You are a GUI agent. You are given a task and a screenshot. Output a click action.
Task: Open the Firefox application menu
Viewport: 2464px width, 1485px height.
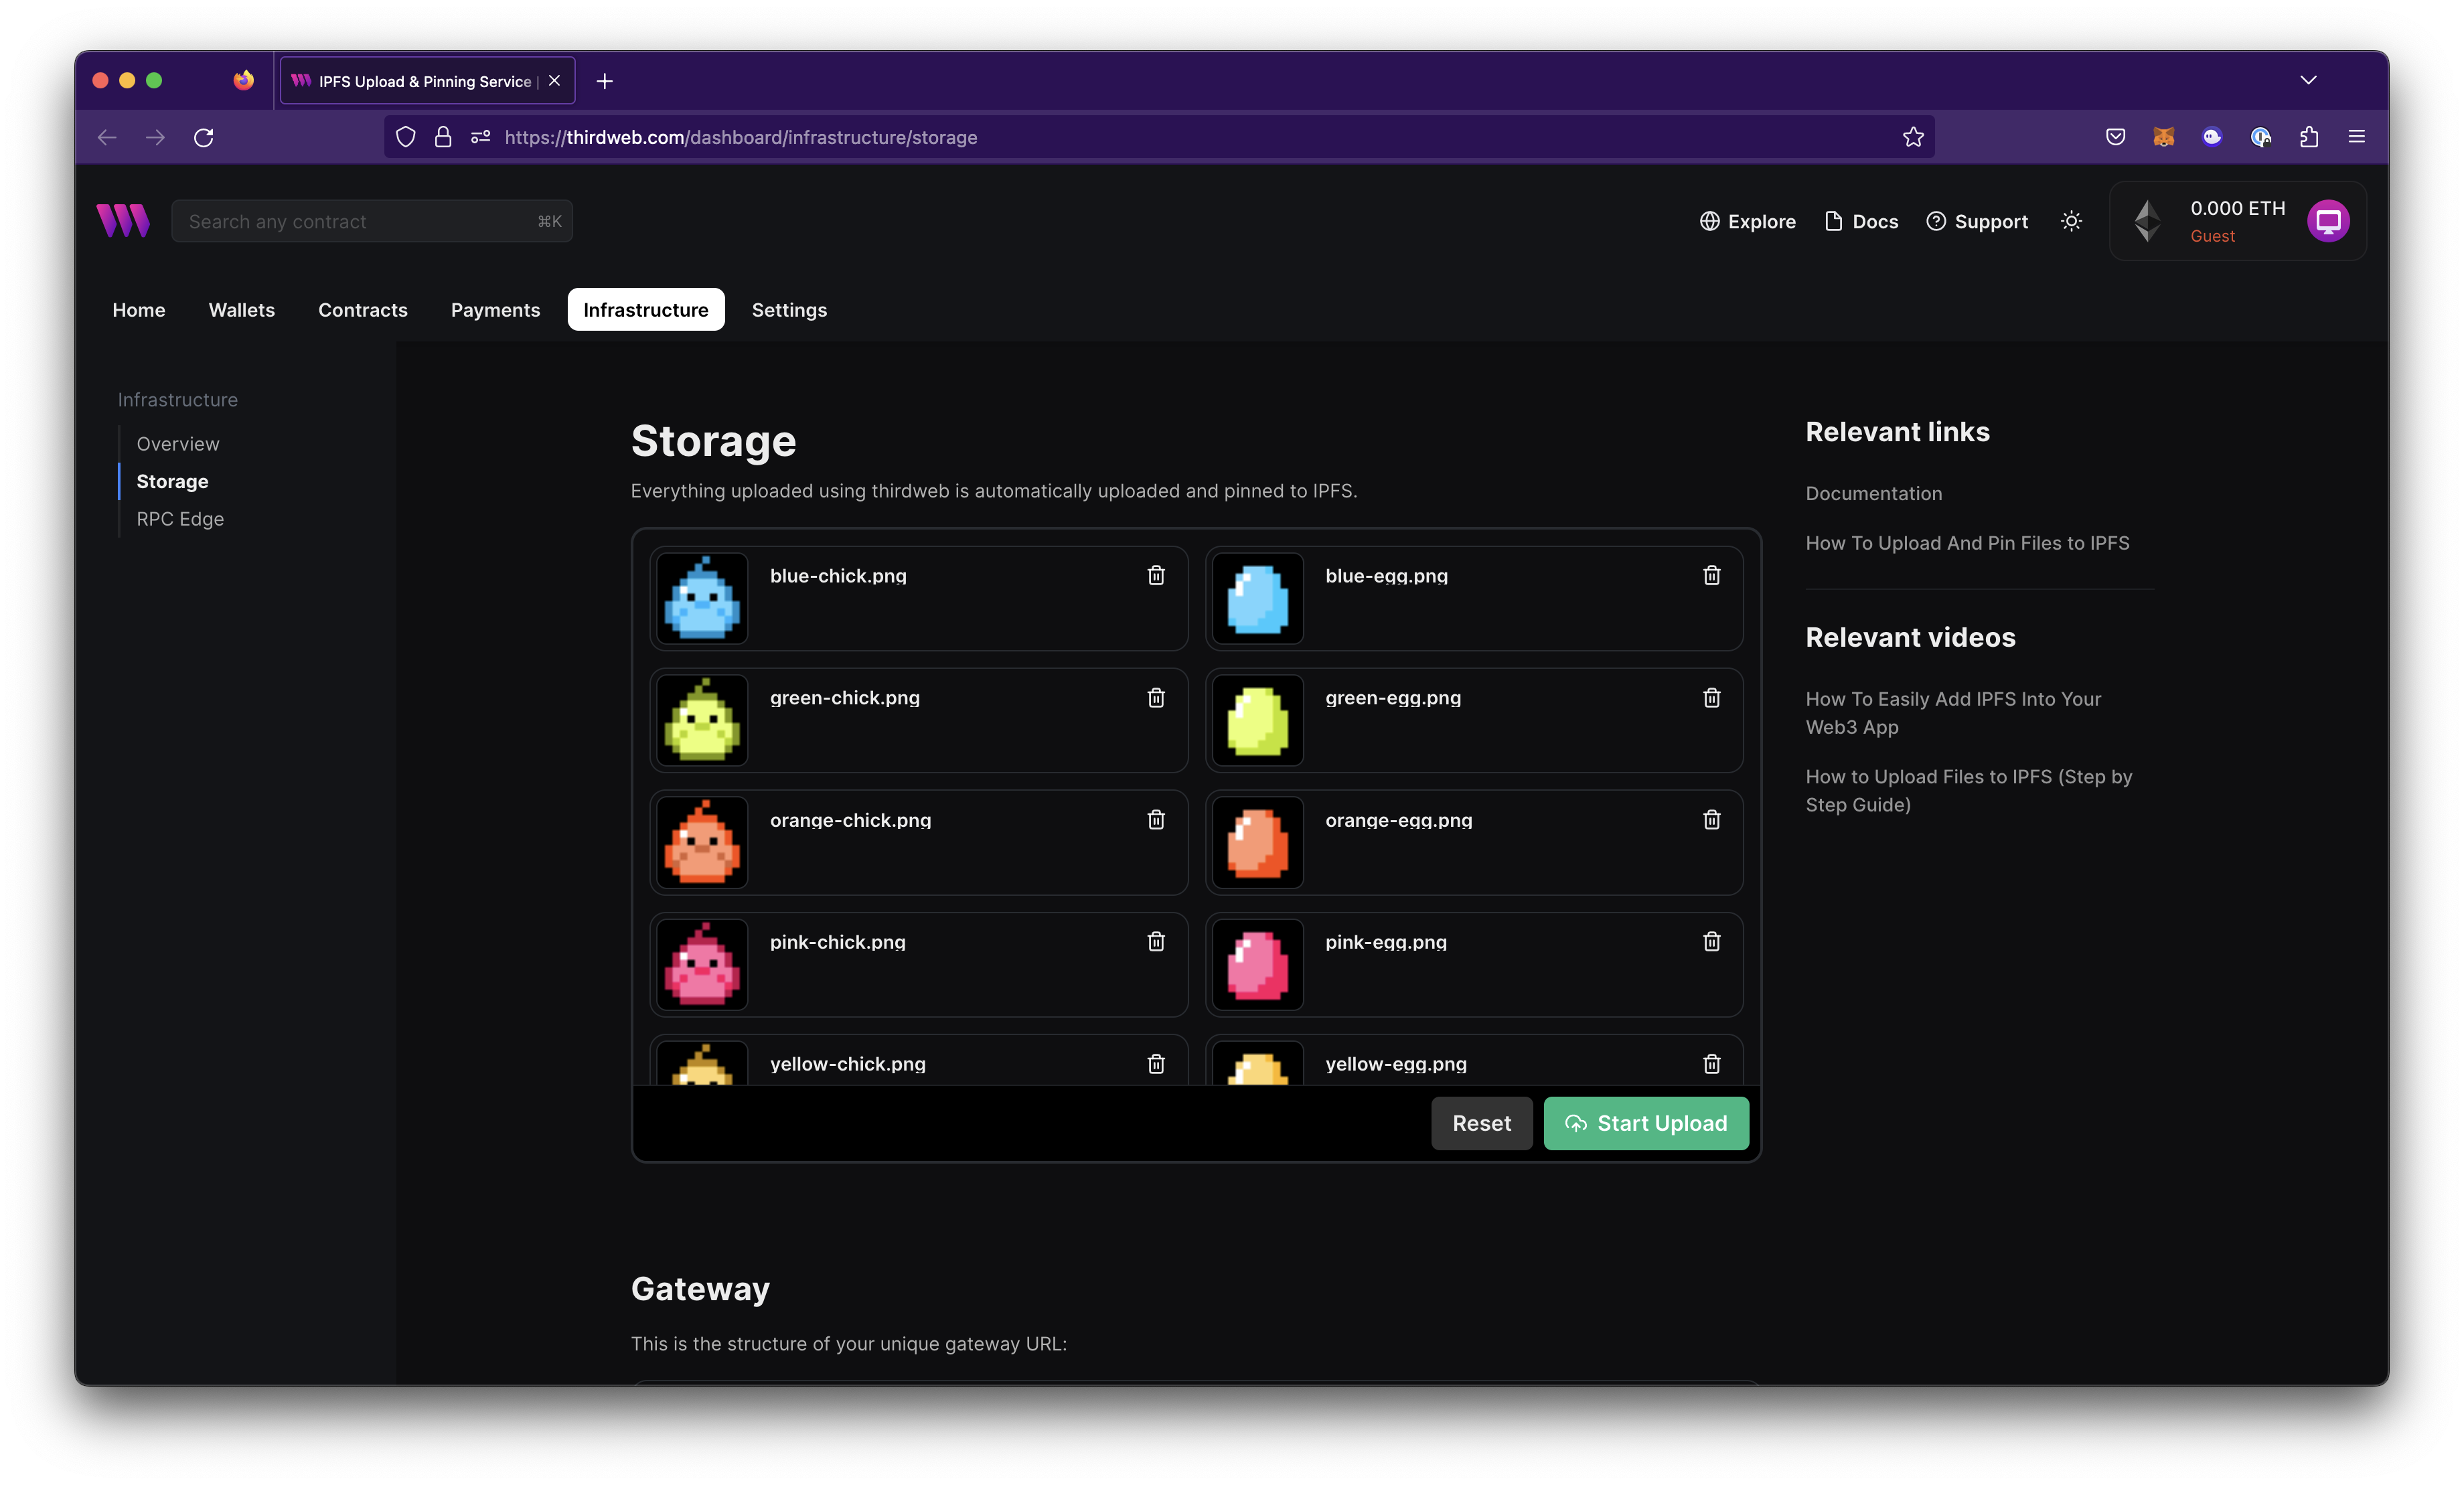pos(2357,137)
